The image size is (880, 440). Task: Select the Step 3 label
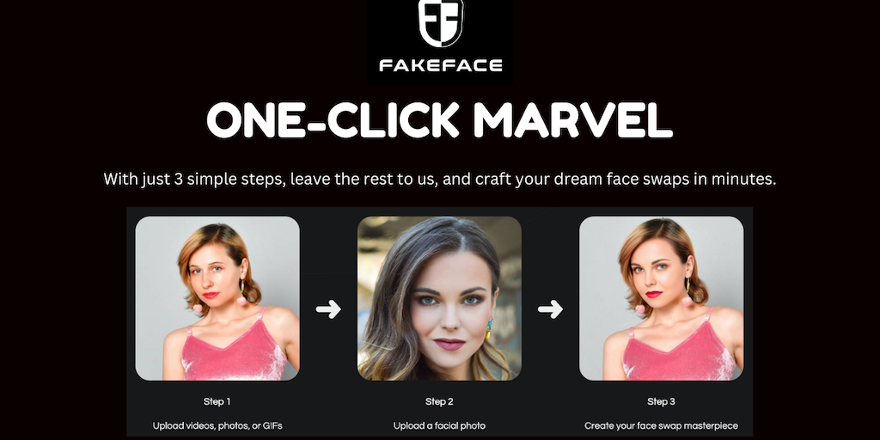pyautogui.click(x=661, y=402)
